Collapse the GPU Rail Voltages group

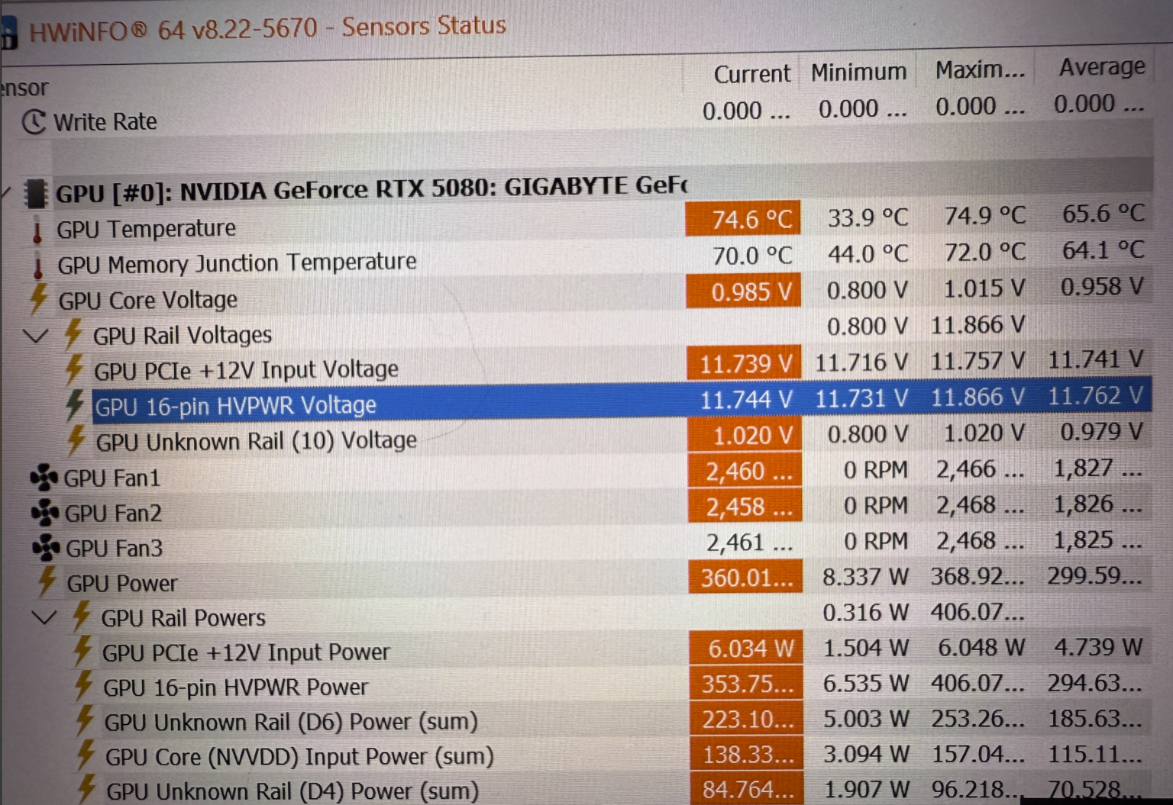click(x=36, y=335)
